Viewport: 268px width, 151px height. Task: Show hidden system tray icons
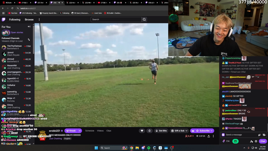coord(244,148)
